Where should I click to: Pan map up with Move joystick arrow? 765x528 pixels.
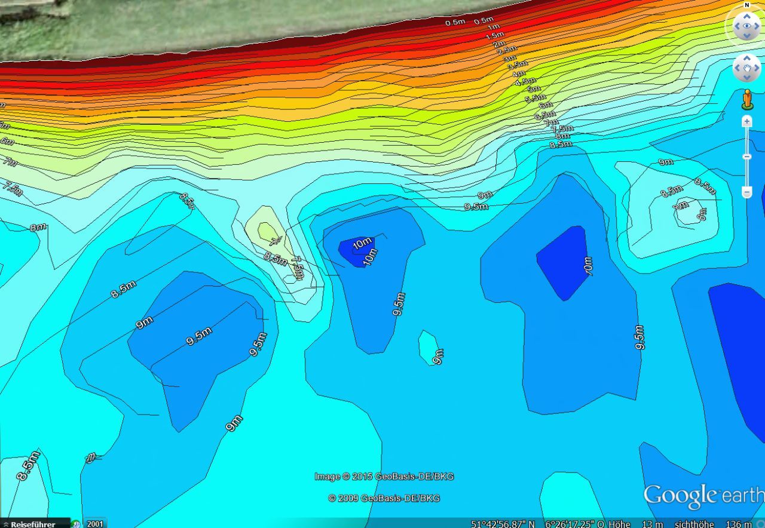(x=746, y=59)
